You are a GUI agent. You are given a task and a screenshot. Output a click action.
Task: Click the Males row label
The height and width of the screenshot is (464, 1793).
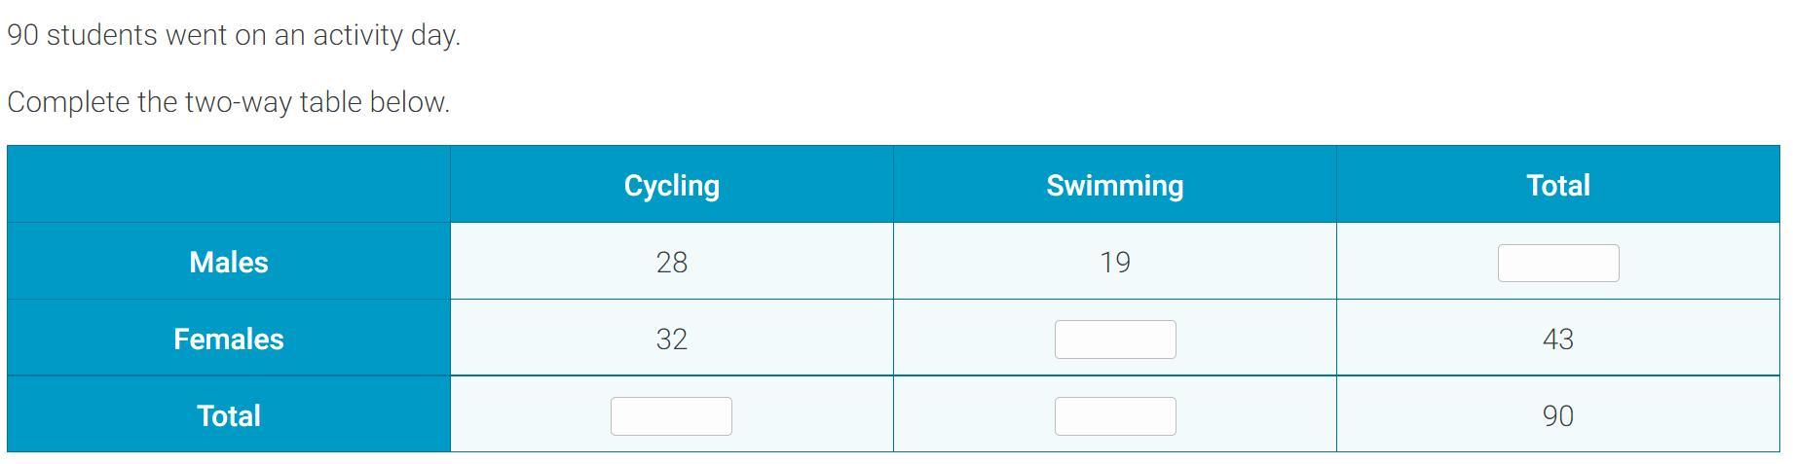[x=229, y=262]
